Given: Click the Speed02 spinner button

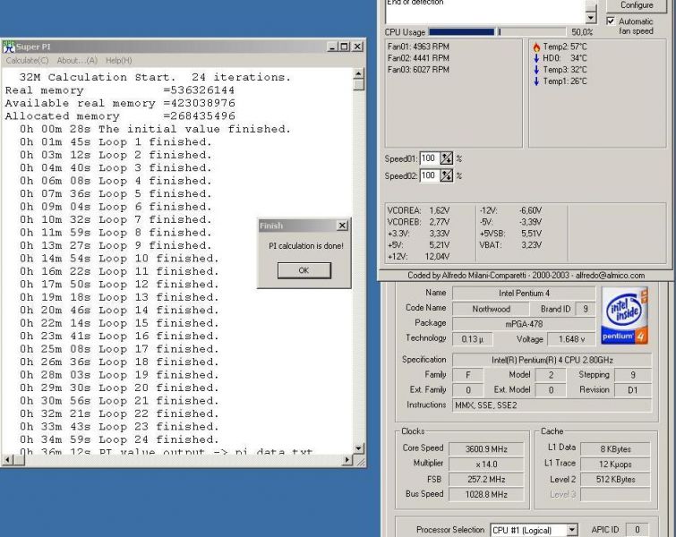Looking at the screenshot, I should point(446,175).
